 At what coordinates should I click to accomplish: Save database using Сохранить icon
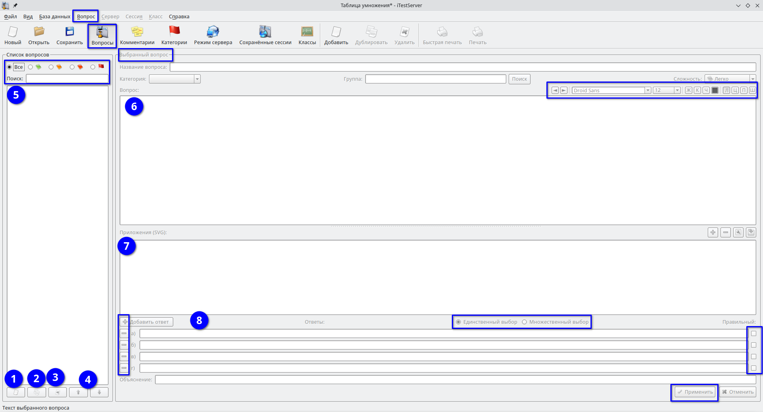70,35
